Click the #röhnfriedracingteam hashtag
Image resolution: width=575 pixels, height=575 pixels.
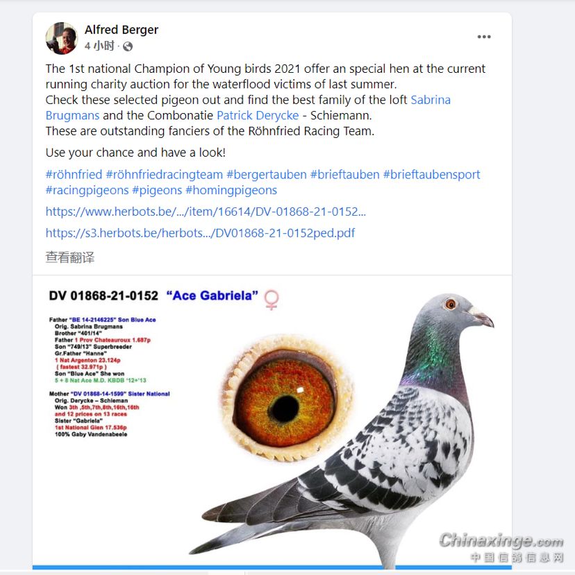tap(164, 175)
